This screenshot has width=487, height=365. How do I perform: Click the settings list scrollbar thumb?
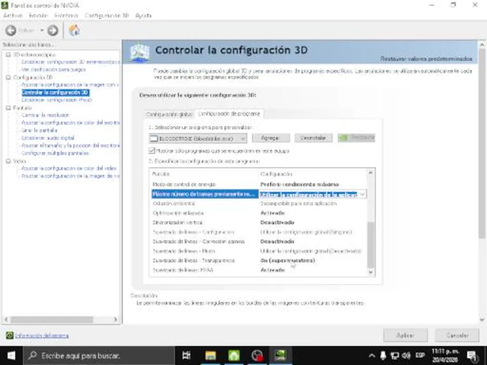370,244
